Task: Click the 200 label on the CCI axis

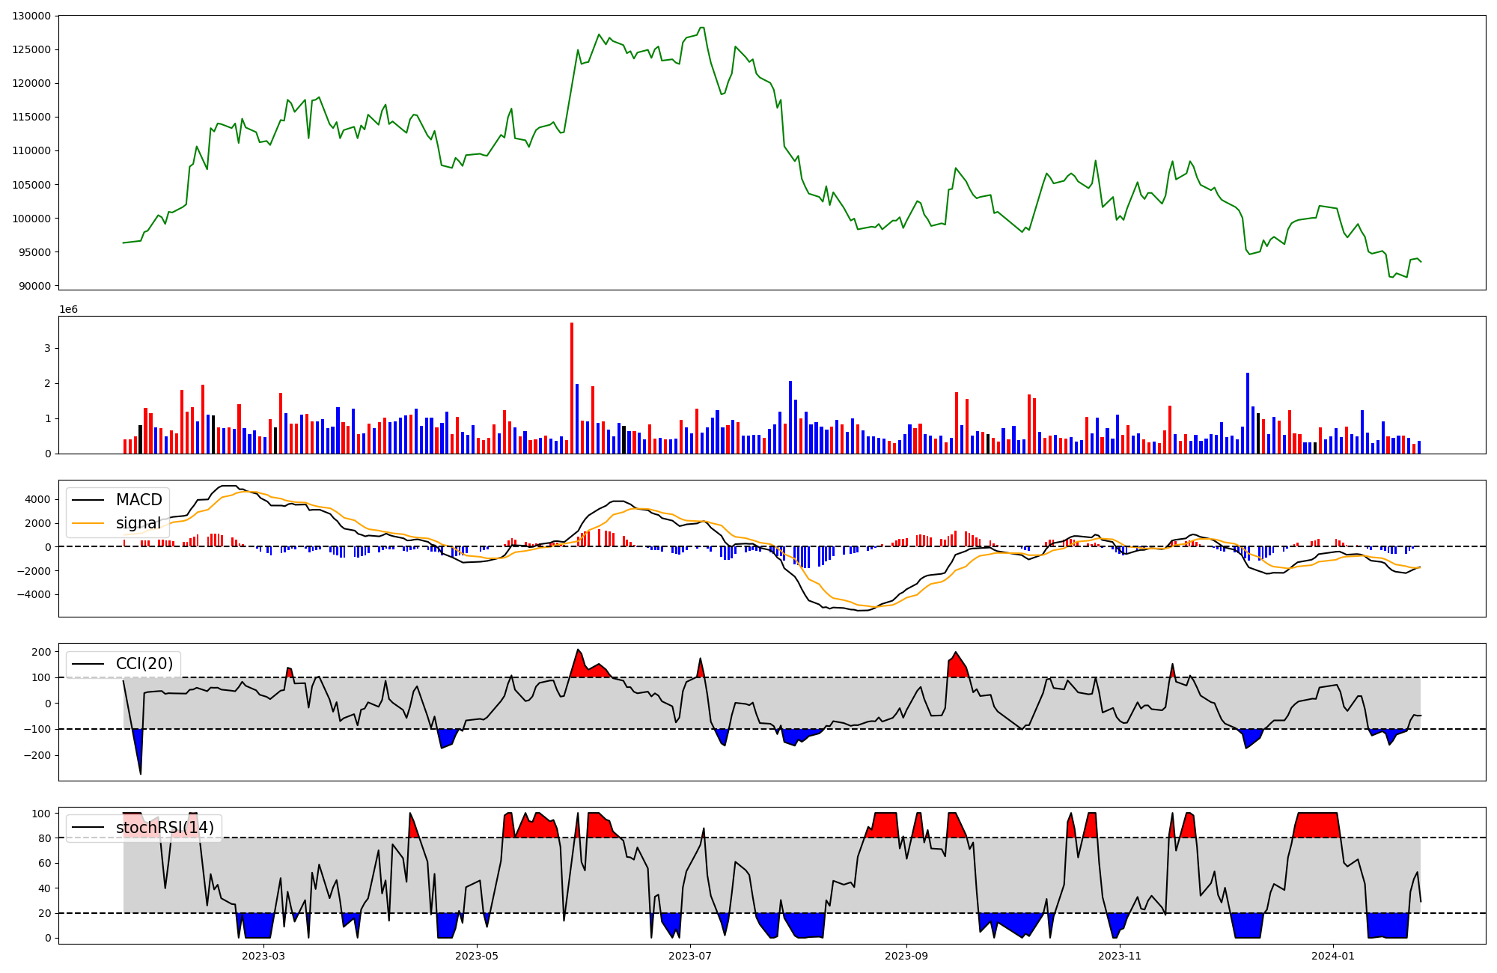Action: (42, 652)
